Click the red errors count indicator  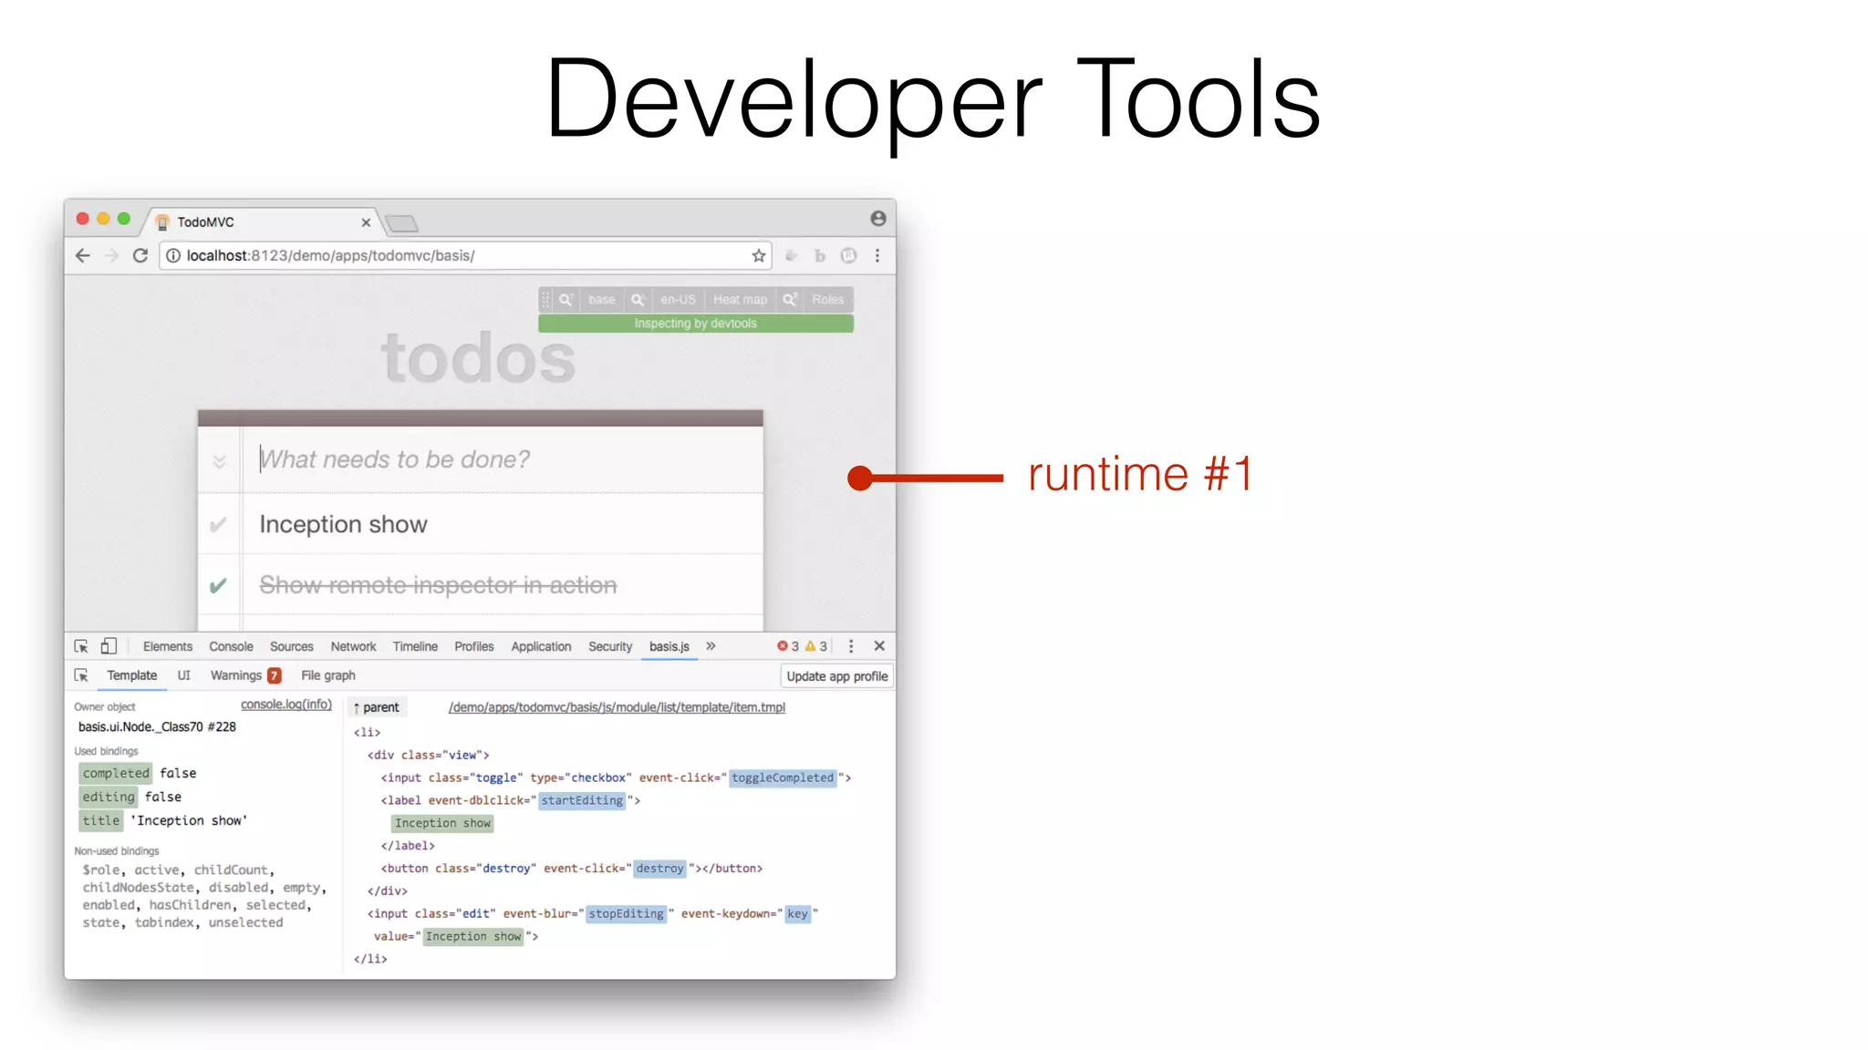coord(788,646)
